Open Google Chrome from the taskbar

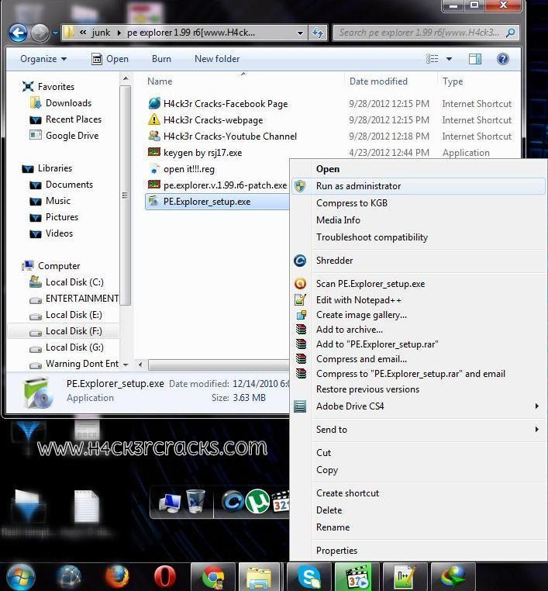tap(213, 577)
